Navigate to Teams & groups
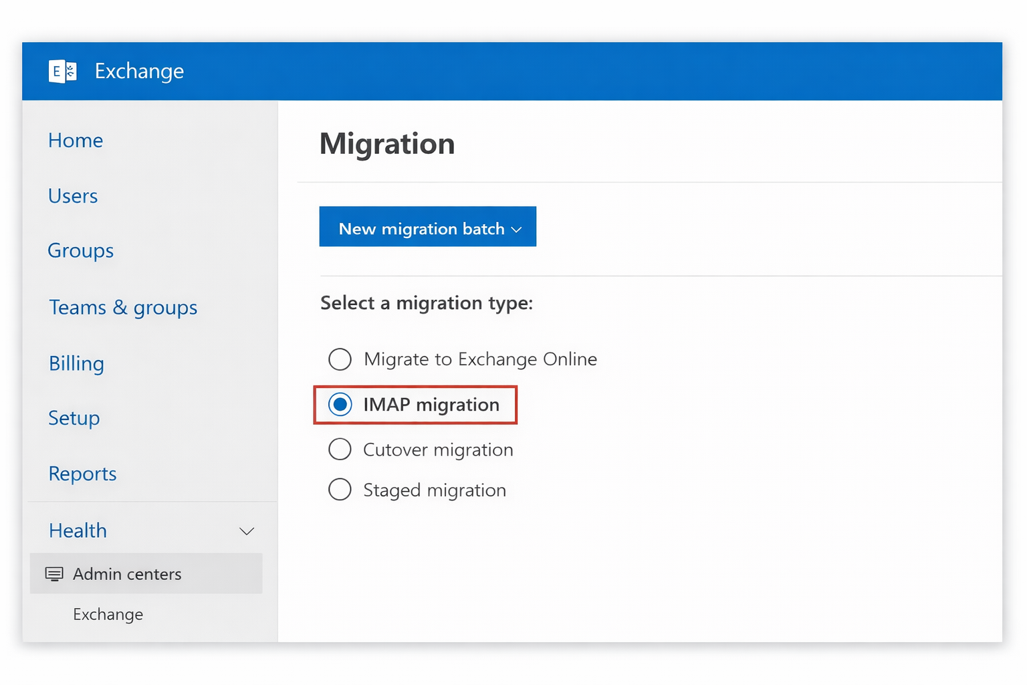The height and width of the screenshot is (685, 1027). point(123,308)
